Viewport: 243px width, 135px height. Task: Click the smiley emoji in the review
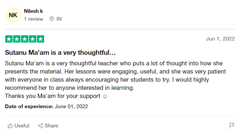pos(105,96)
